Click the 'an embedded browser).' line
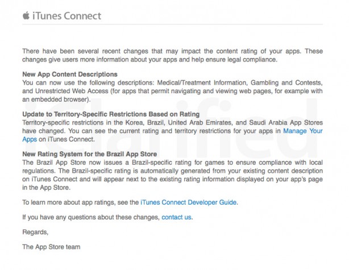Screen dimensions: 349x270 click(x=56, y=99)
